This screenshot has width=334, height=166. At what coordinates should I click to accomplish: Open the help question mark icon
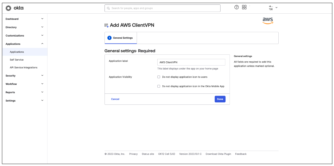(236, 7)
